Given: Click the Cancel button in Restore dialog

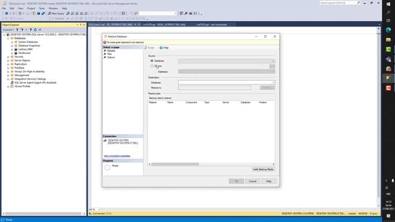Looking at the screenshot, I should pyautogui.click(x=252, y=181).
